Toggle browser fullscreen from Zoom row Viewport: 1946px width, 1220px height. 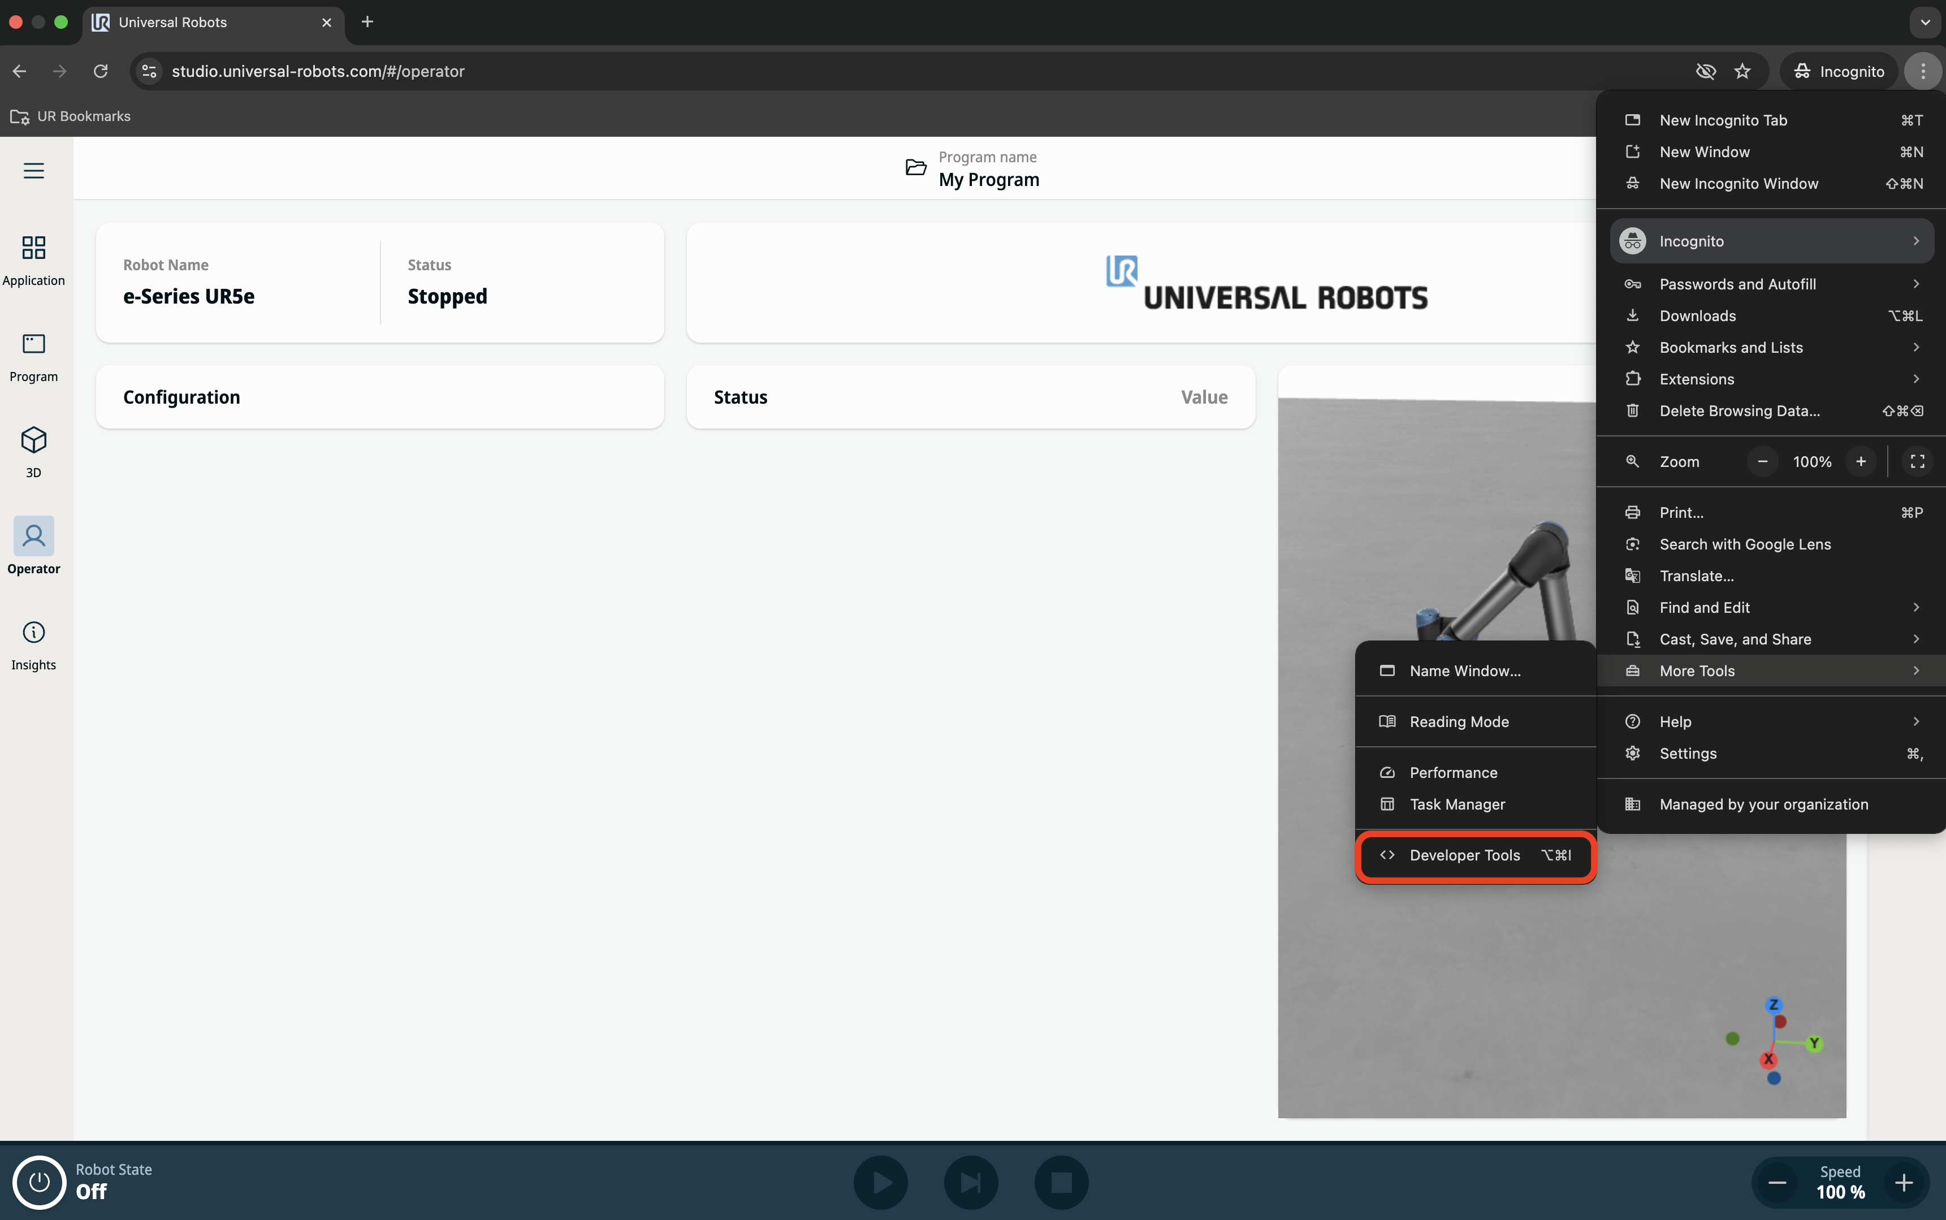[x=1917, y=461]
